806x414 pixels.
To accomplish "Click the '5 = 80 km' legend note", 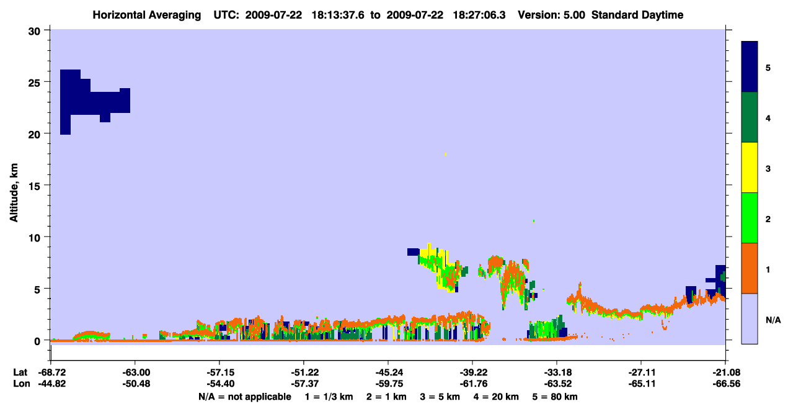I will point(556,397).
